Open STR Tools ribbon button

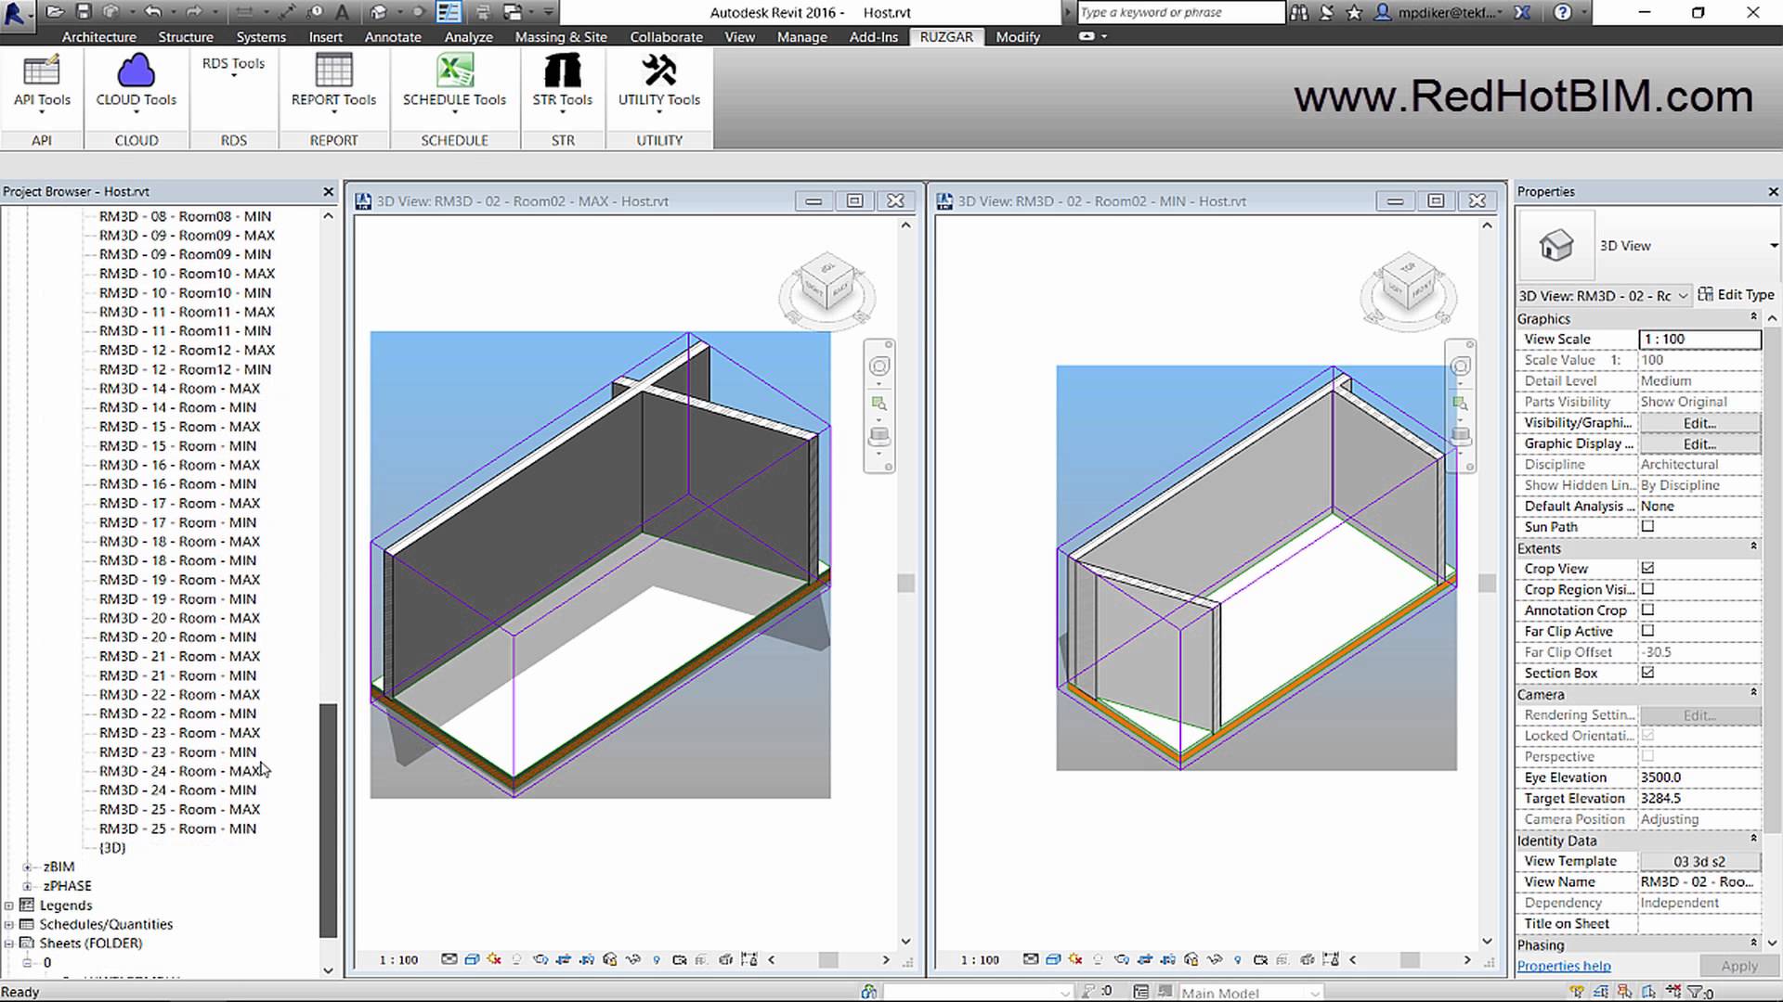pyautogui.click(x=563, y=83)
